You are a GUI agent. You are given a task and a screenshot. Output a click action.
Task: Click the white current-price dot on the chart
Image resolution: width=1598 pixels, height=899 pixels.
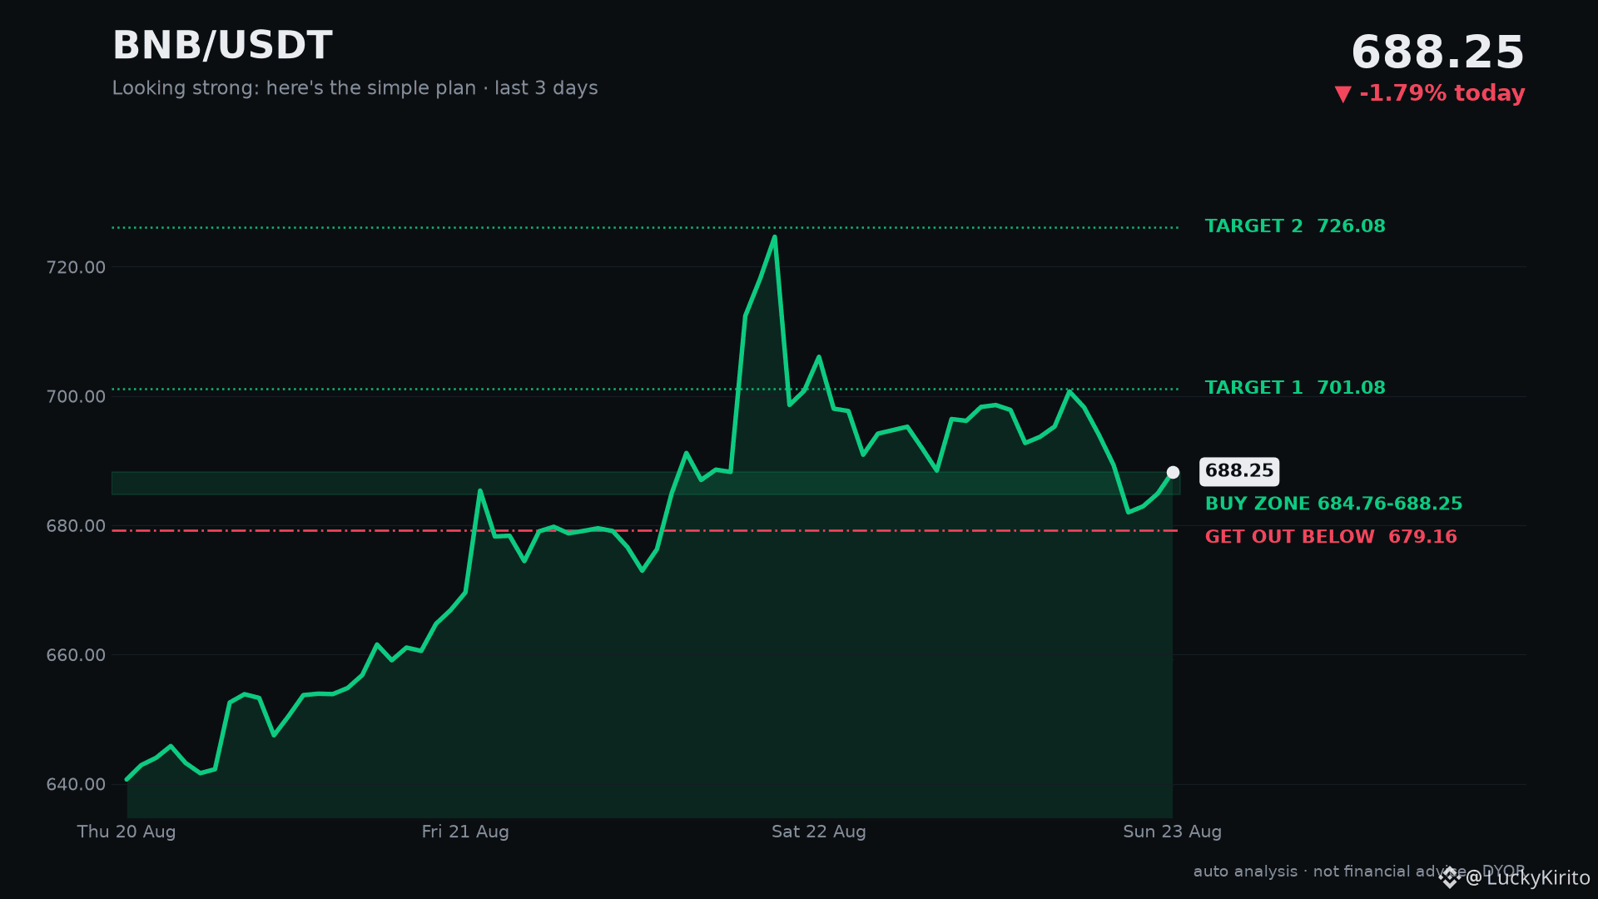[x=1173, y=472]
